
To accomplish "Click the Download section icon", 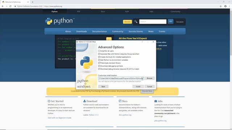I will tap(84, 101).
